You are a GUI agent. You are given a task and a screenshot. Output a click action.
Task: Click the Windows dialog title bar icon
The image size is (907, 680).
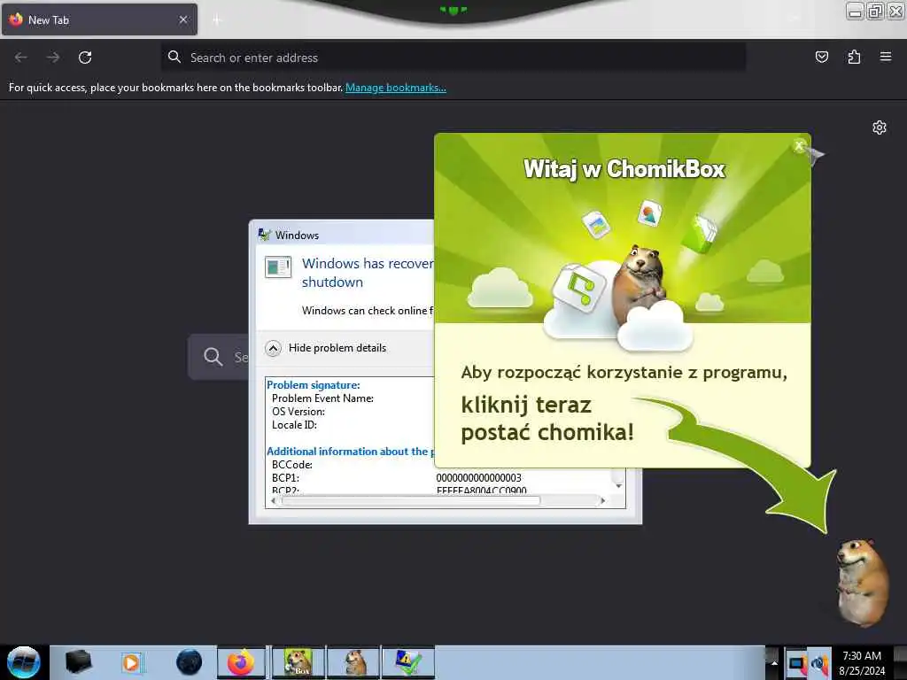click(x=264, y=235)
